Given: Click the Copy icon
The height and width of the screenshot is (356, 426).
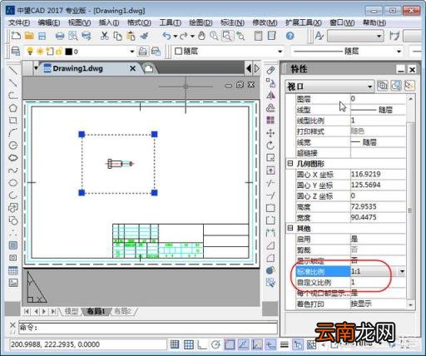Looking at the screenshot, I should pos(118,36).
